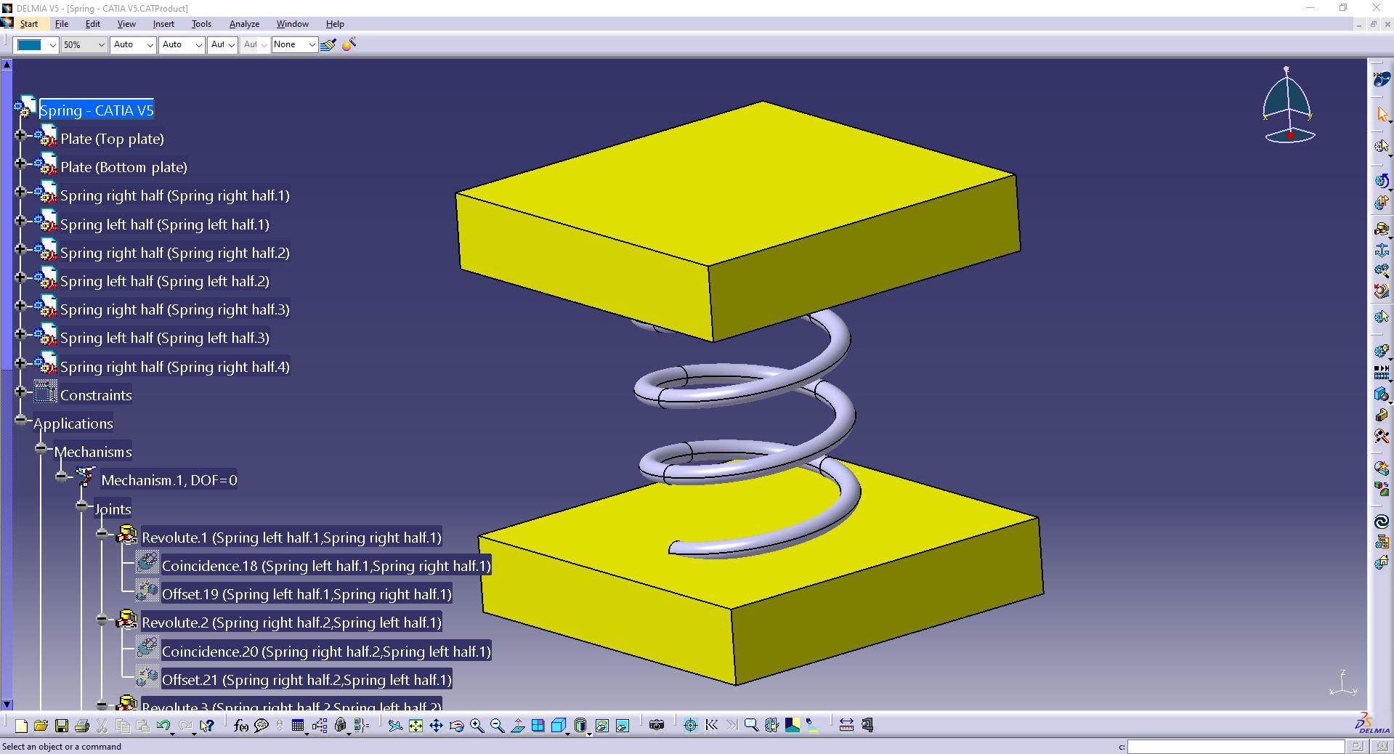
Task: Open the None layer dropdown
Action: click(312, 45)
